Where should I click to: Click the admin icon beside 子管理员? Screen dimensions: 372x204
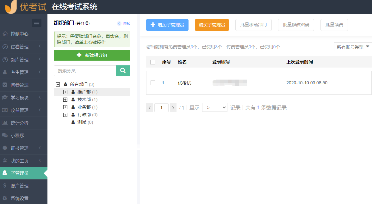[5, 173]
